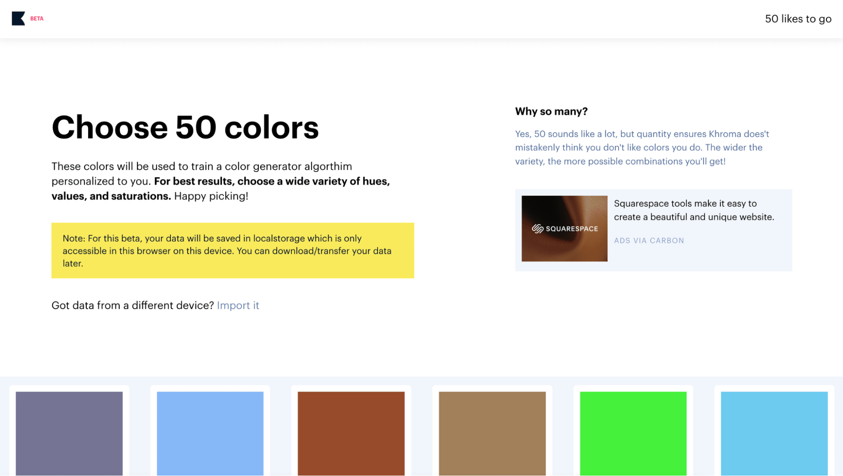Click the 50 likes to go counter
Image resolution: width=843 pixels, height=476 pixels.
click(798, 19)
